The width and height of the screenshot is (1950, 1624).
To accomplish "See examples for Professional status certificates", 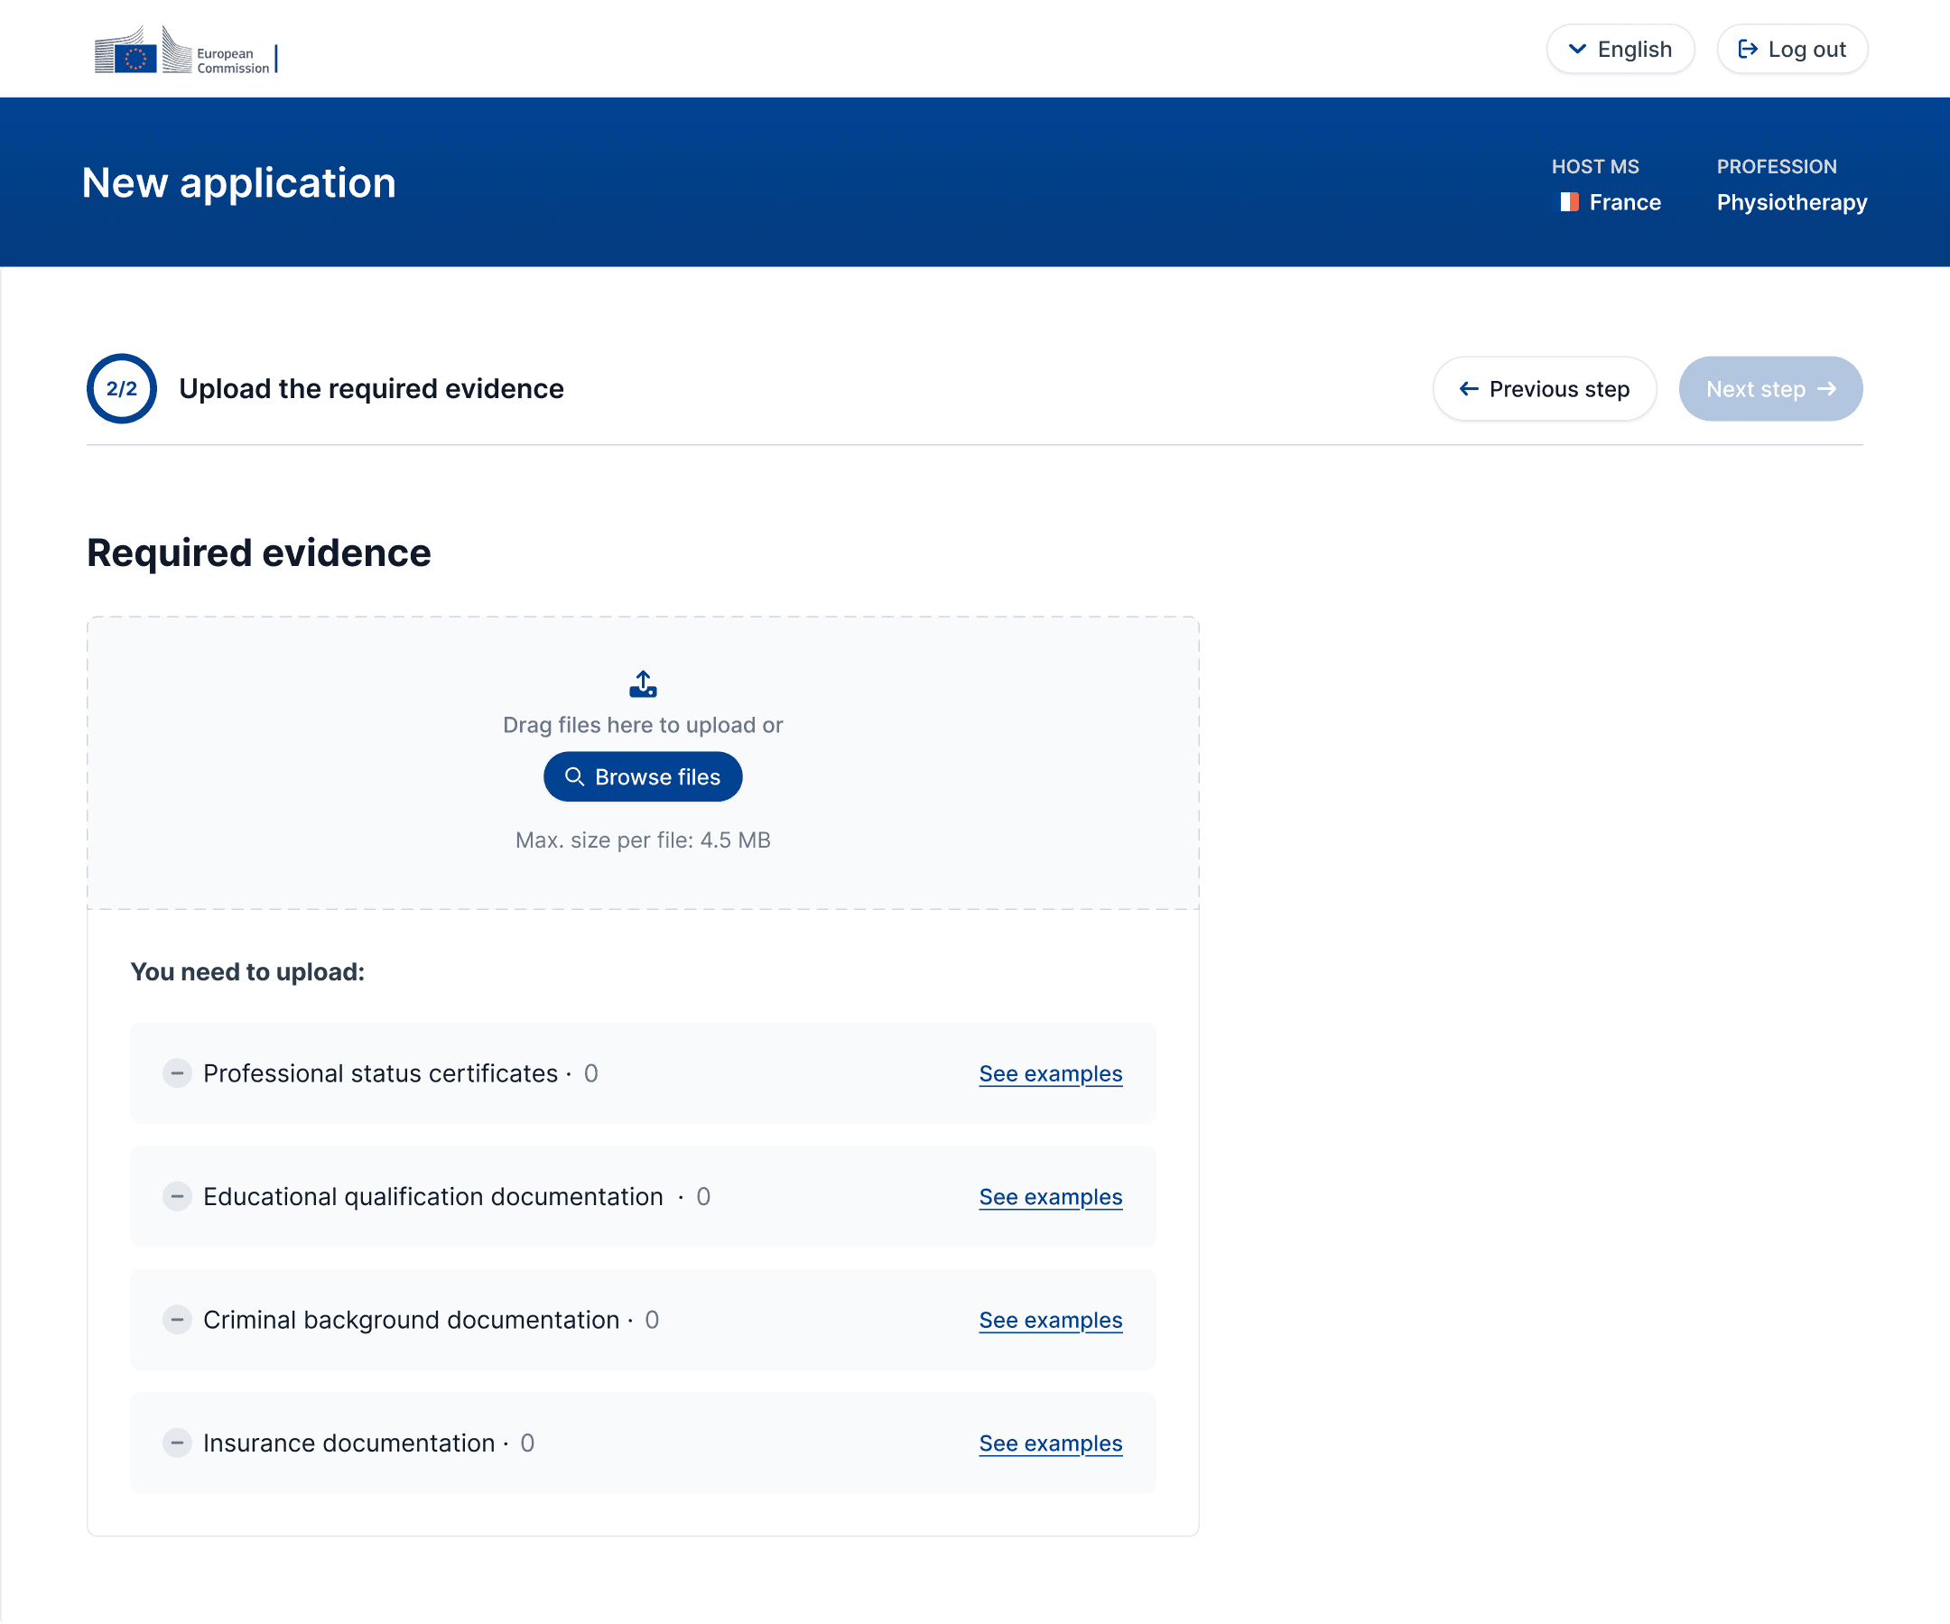I will tap(1050, 1073).
